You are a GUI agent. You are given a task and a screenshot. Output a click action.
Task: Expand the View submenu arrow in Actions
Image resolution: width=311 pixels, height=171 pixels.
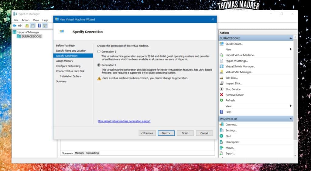pyautogui.click(x=291, y=106)
